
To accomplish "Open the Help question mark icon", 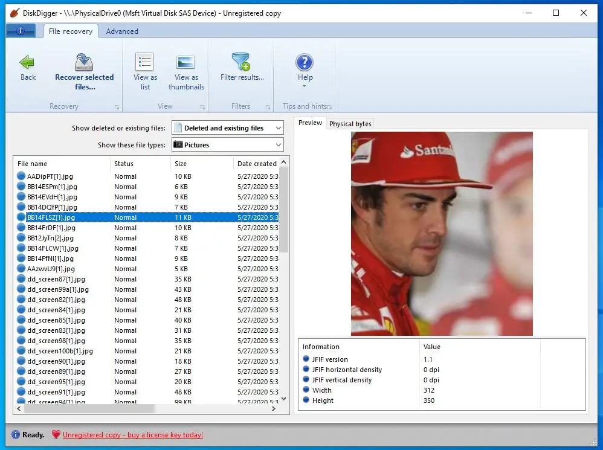I will pos(305,62).
